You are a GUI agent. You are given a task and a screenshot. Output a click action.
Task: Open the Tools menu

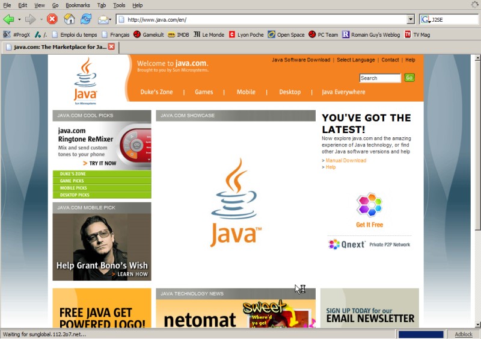coord(119,5)
